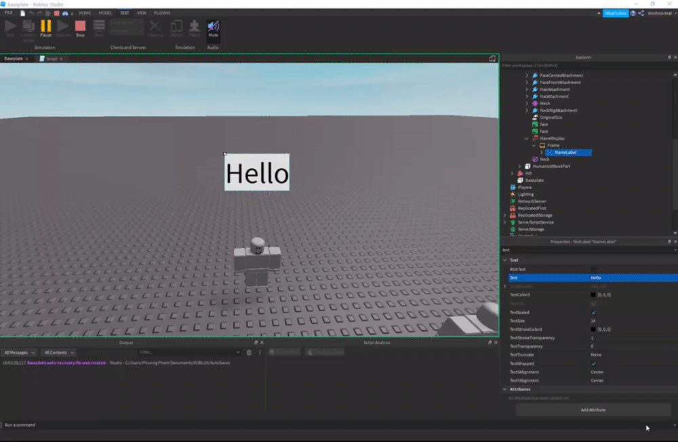The height and width of the screenshot is (442, 678).
Task: Switch to the VIEW ribbon tab
Action: [142, 13]
